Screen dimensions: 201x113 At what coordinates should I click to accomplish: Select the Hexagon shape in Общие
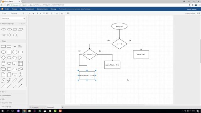point(15,58)
